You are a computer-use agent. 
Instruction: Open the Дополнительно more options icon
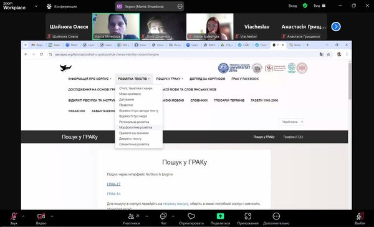276,216
